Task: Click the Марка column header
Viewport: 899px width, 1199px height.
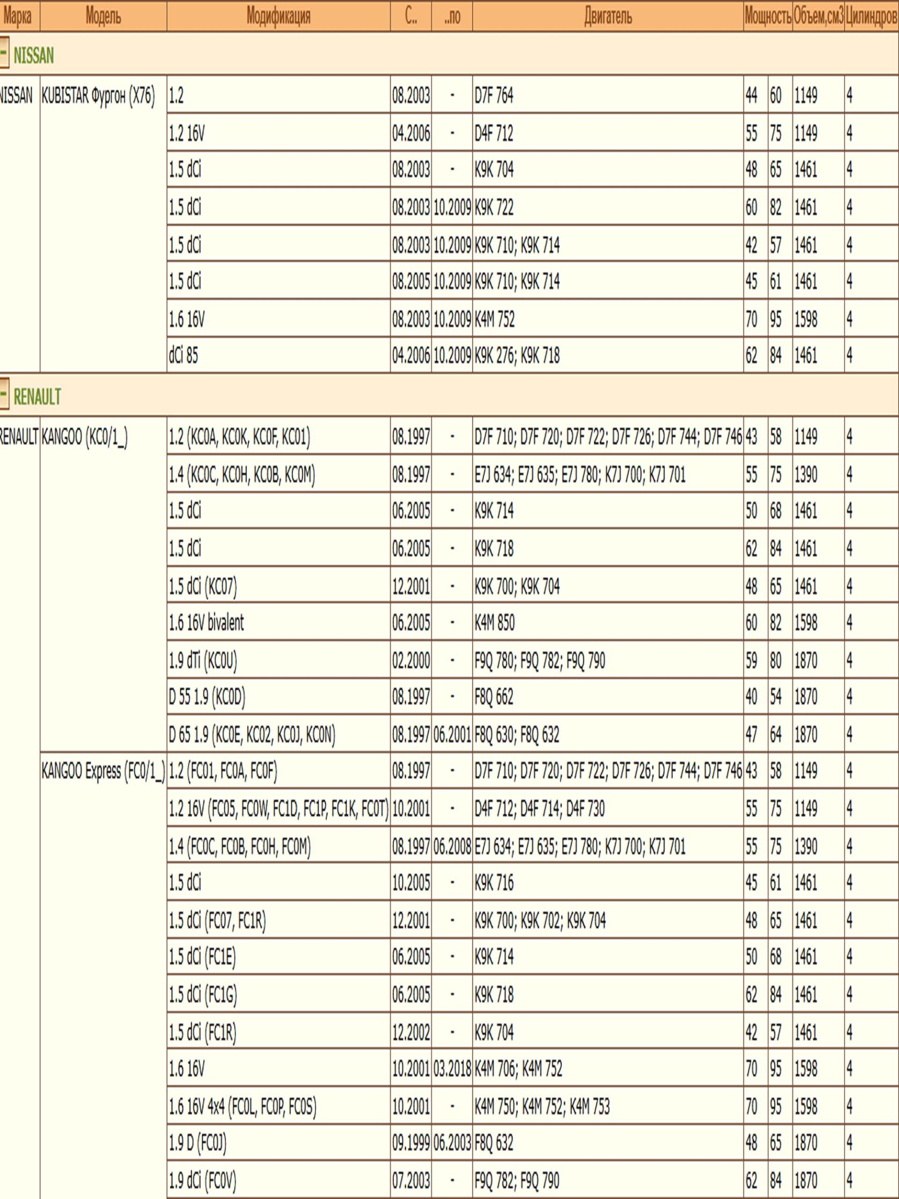Action: tap(18, 16)
